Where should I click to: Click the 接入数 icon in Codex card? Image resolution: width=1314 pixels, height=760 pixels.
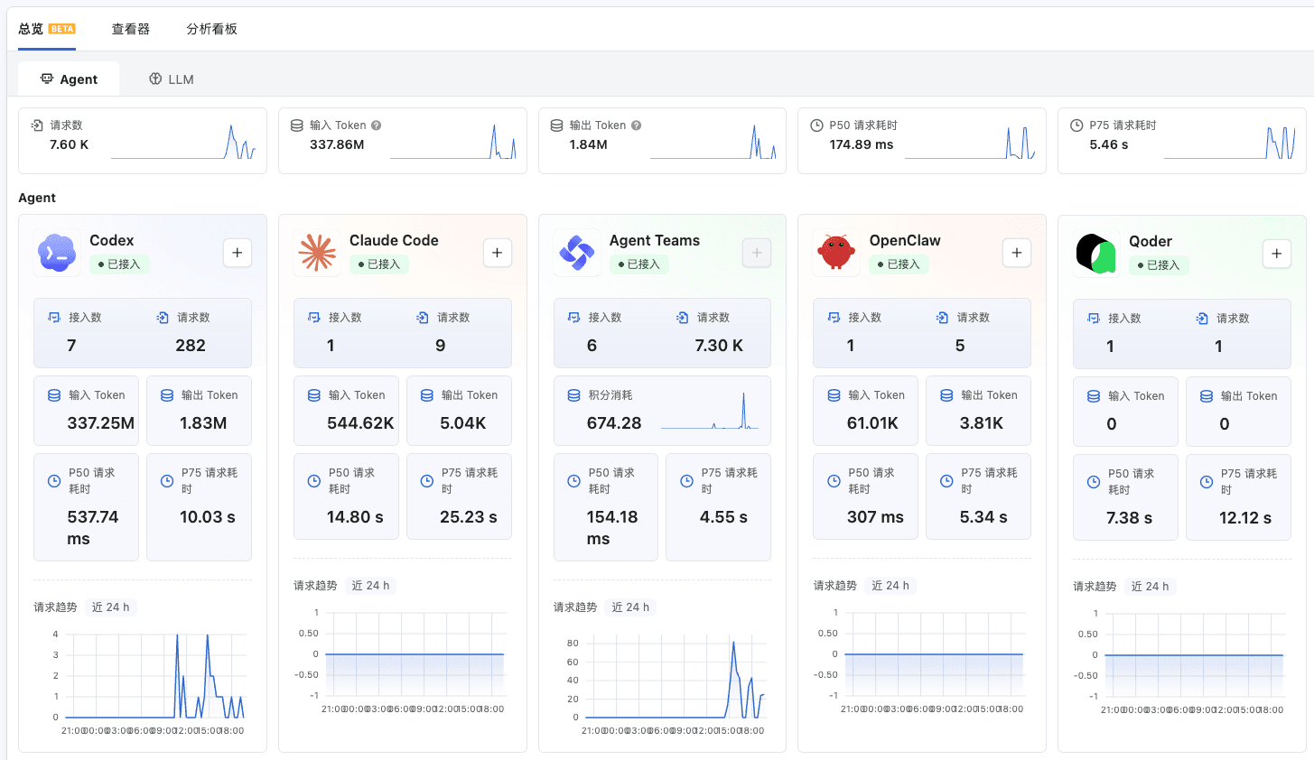[x=54, y=318]
